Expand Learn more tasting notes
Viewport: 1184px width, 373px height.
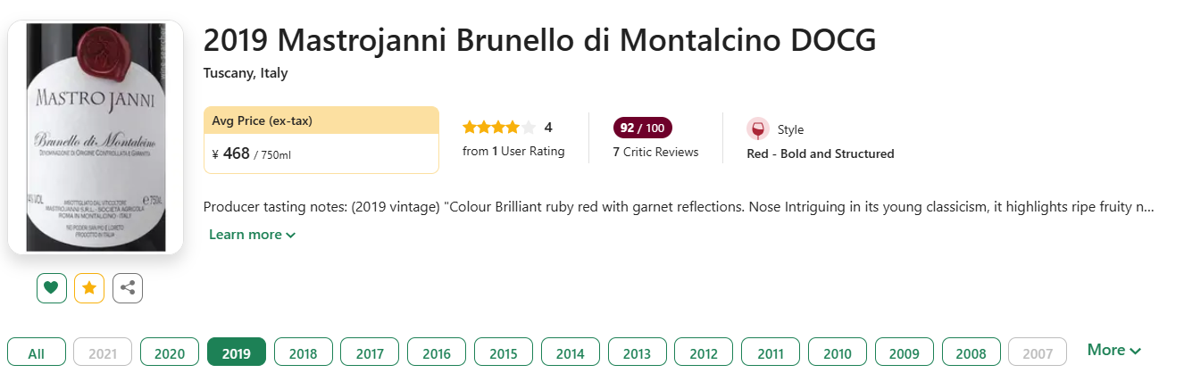(252, 235)
